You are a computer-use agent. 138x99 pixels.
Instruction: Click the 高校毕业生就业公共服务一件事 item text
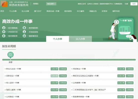[86, 76]
